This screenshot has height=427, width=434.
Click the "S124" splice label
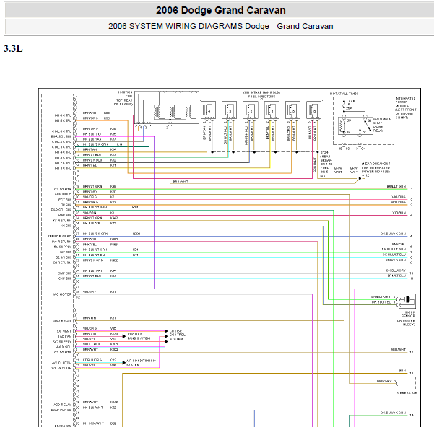coord(324,152)
